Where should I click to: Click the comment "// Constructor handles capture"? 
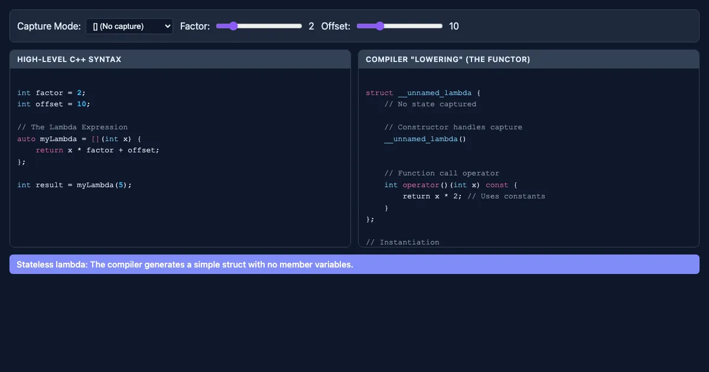click(x=453, y=127)
